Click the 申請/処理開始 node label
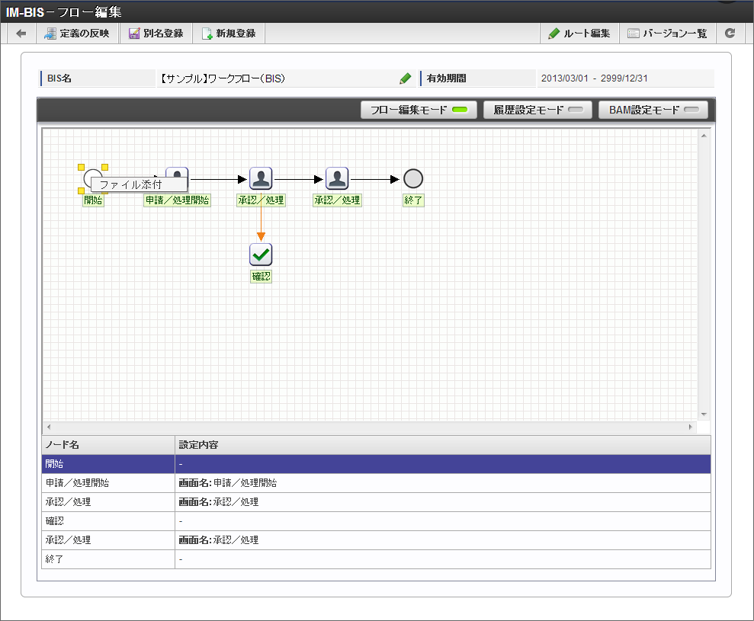This screenshot has width=754, height=621. pos(177,200)
